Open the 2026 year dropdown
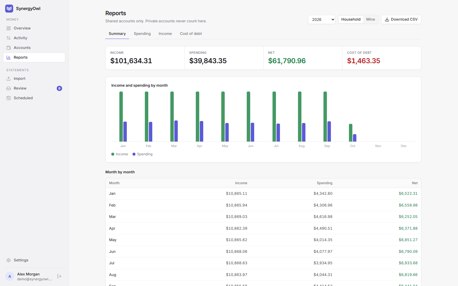This screenshot has width=458, height=286. (x=322, y=19)
